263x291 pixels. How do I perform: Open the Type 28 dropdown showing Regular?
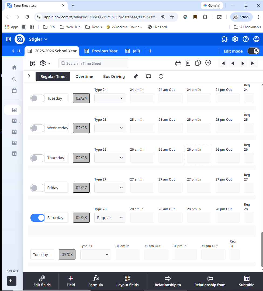click(110, 218)
